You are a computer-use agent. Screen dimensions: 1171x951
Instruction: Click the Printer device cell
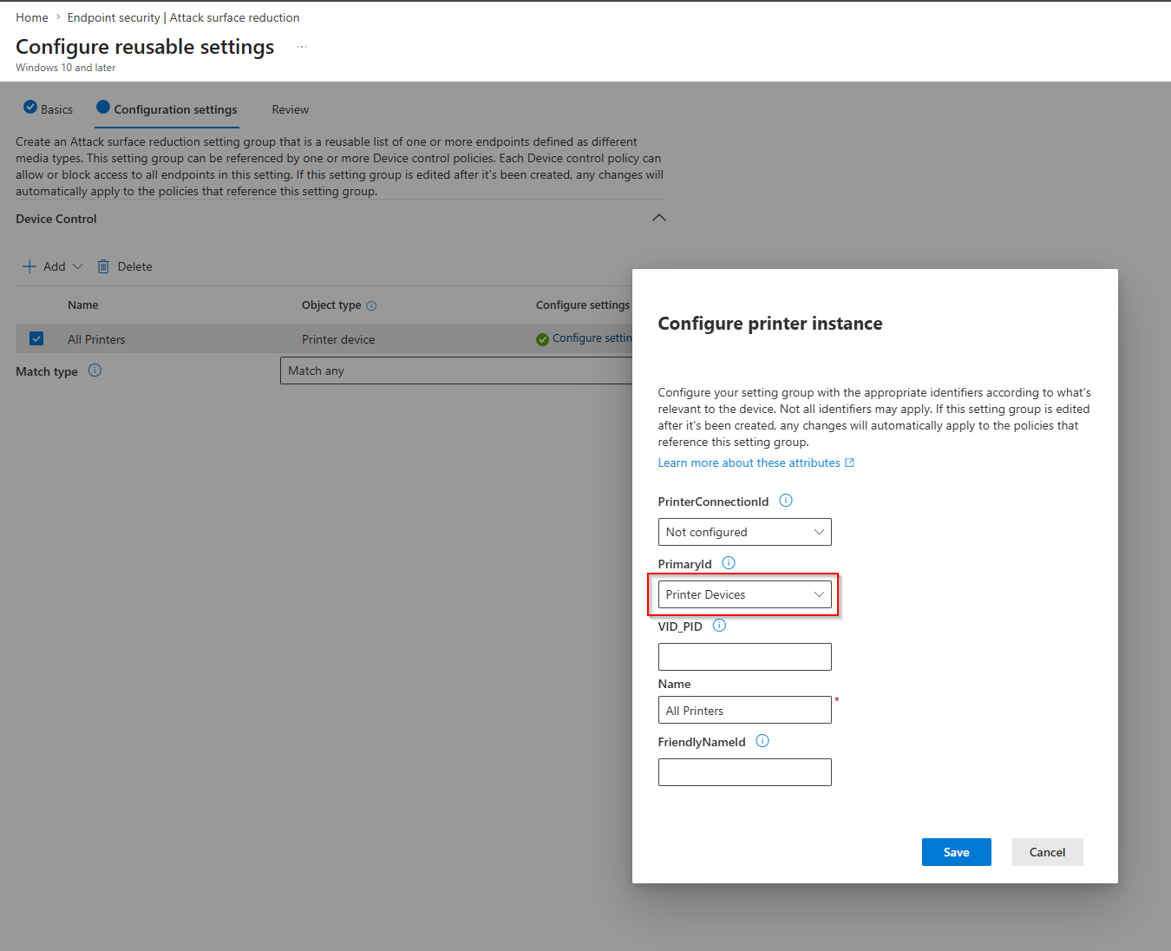click(338, 339)
